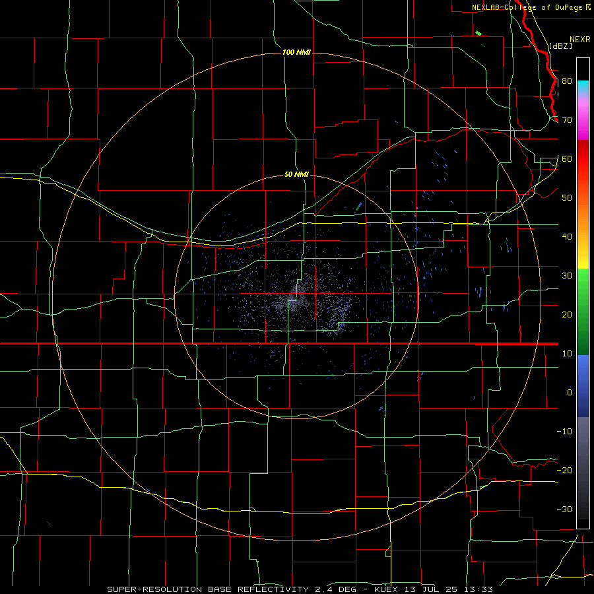The height and width of the screenshot is (594, 594).
Task: Click the 80 value on dBZ scale
Action: point(567,81)
